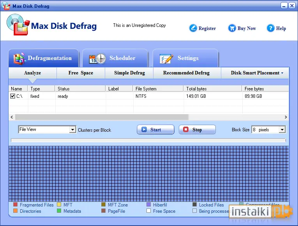Click the PageFile brown legend swatch
Screen dimensions: 298x226
coord(103,211)
